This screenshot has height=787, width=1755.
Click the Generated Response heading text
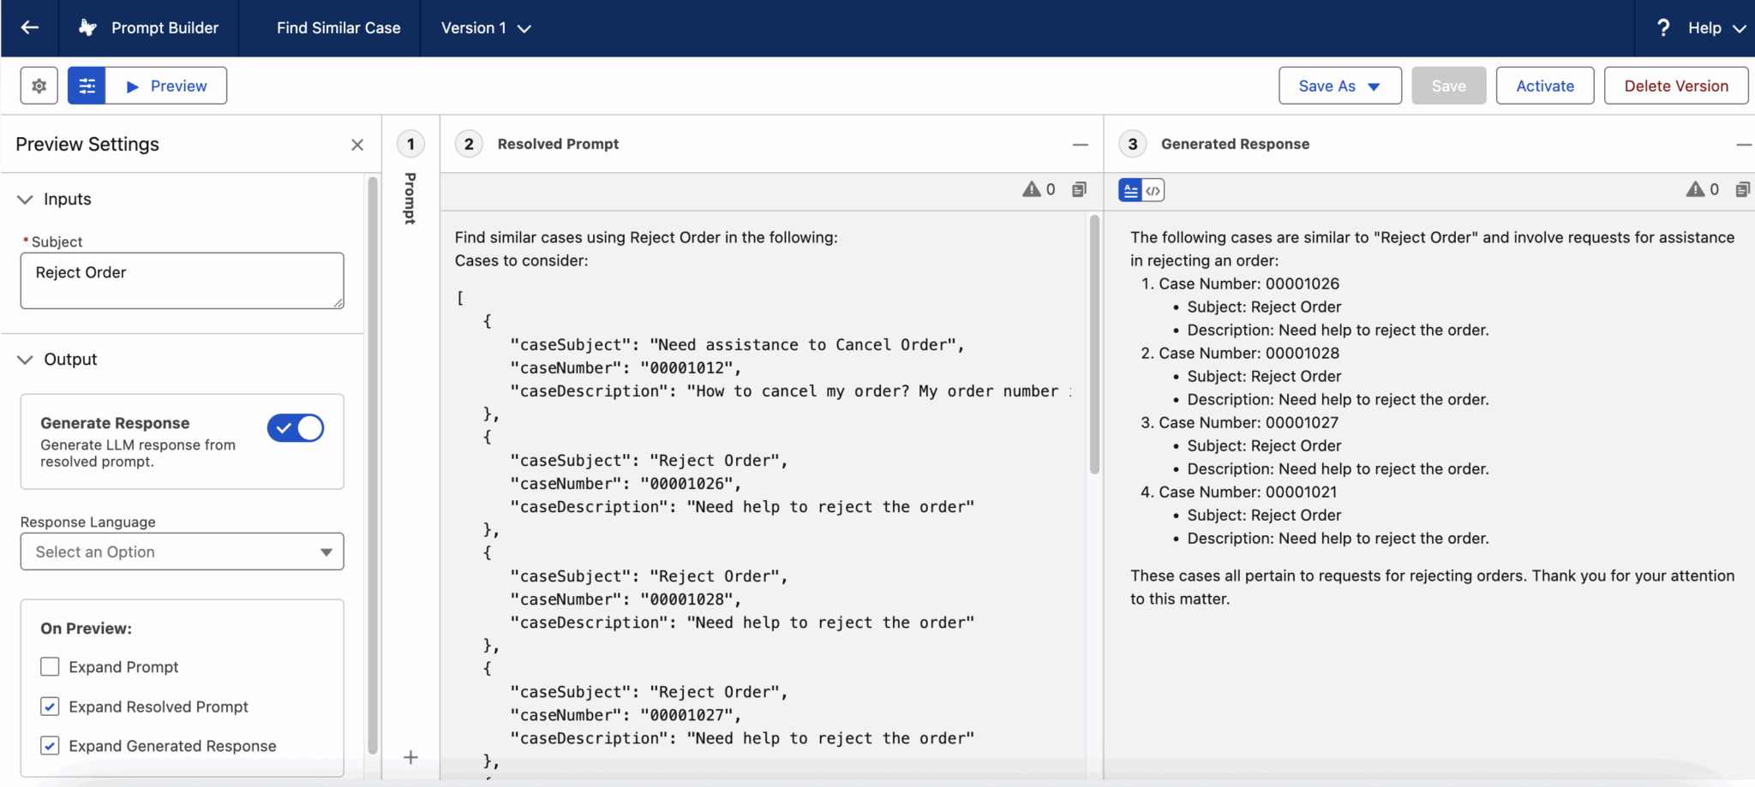[x=1235, y=144]
